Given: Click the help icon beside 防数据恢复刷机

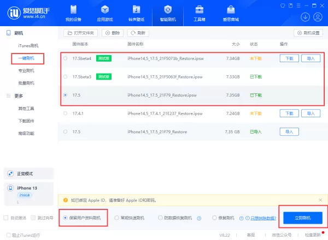Looking at the screenshot, I should coord(199,218).
